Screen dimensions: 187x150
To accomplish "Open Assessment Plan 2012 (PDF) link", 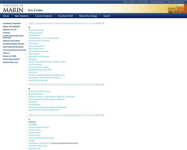I will point(40,70).
